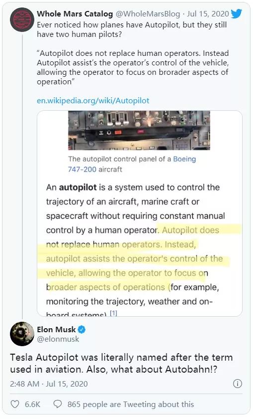Click Elon Musk's blue verified badge

click(x=82, y=330)
